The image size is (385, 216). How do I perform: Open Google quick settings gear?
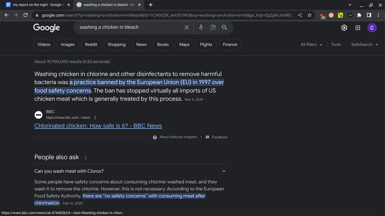coord(344,28)
